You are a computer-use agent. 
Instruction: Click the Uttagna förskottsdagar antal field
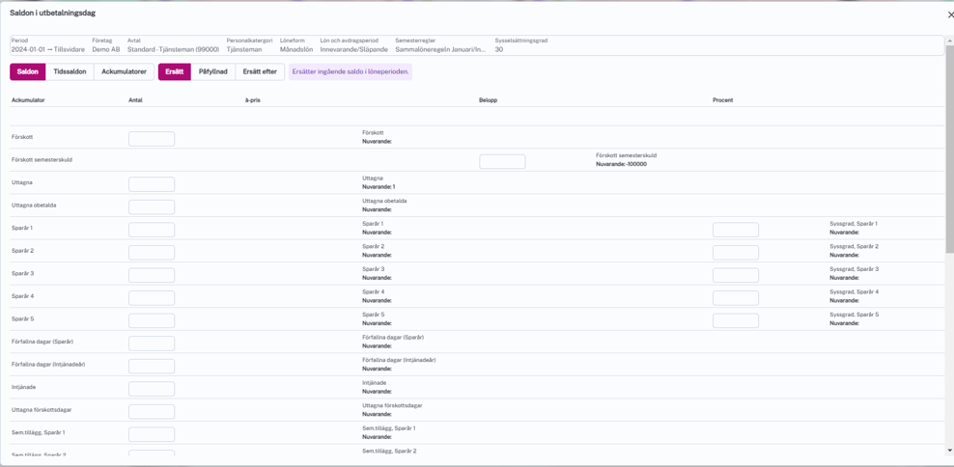(x=152, y=411)
